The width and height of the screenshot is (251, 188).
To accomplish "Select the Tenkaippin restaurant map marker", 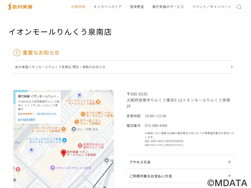I will (77, 122).
